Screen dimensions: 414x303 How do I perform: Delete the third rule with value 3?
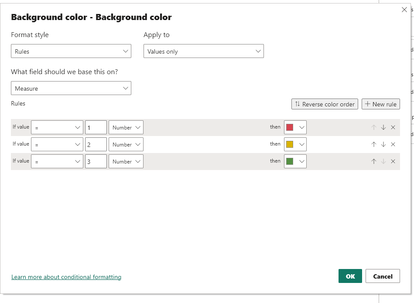pyautogui.click(x=393, y=161)
